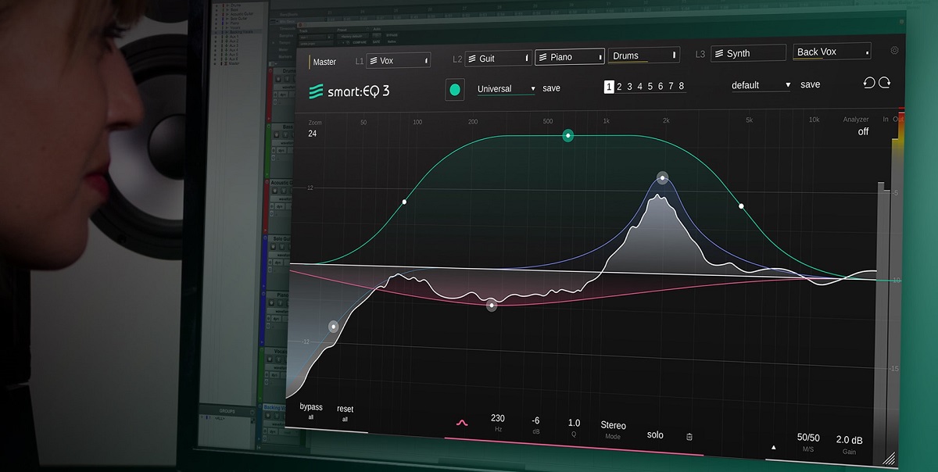This screenshot has width=938, height=472.
Task: Select state 8
Action: point(681,87)
